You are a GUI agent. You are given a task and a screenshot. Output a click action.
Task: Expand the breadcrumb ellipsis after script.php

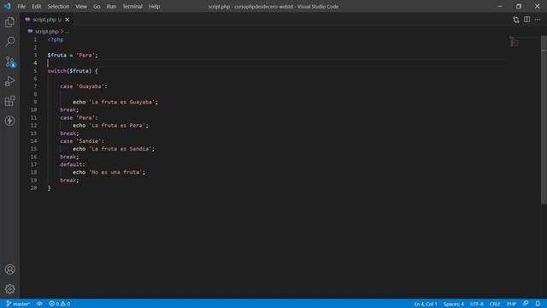click(x=67, y=32)
